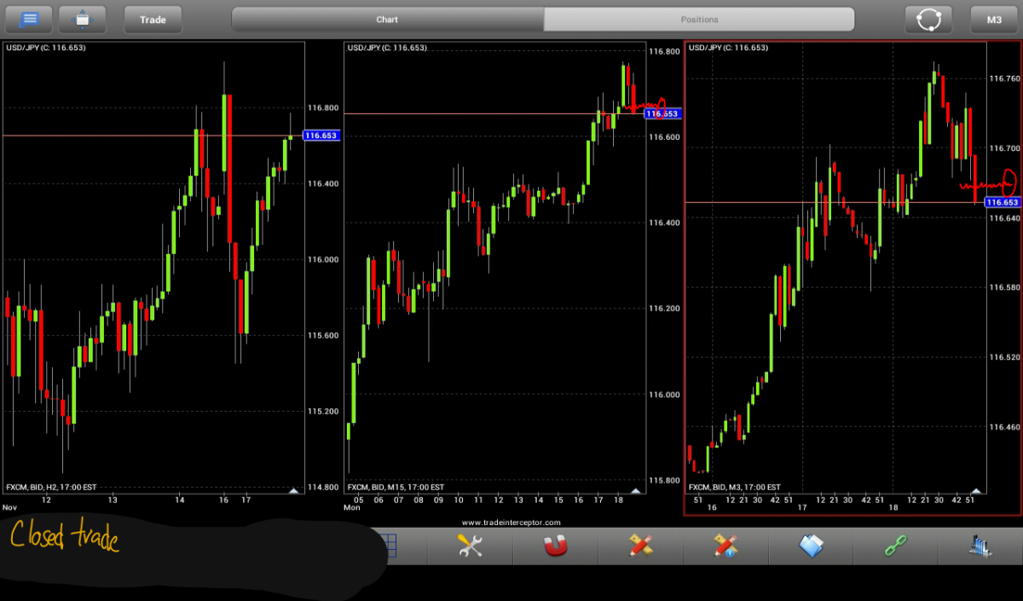Click the 116.653 price tag on H2 chart
This screenshot has height=601, width=1023.
[321, 136]
